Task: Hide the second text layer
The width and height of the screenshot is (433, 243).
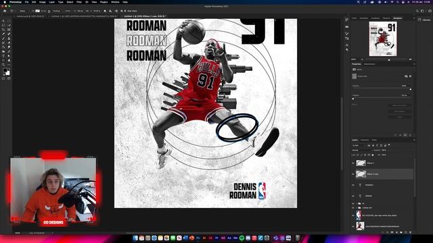Action: coord(353,196)
